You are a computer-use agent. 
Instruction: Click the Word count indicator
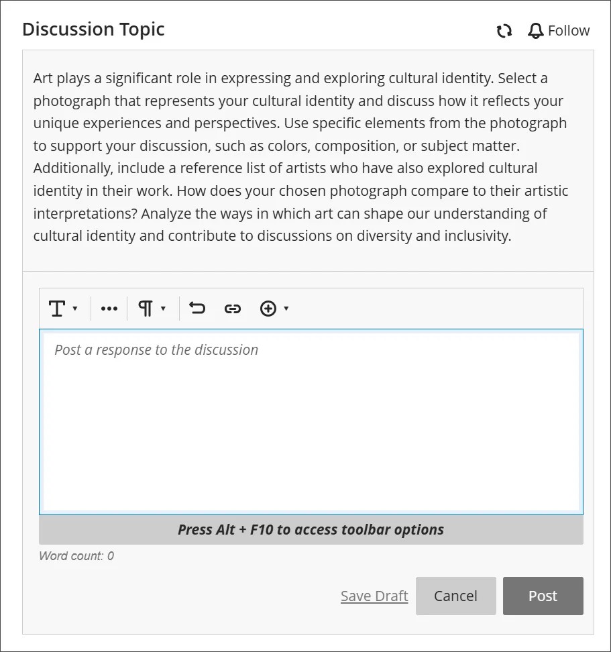click(76, 555)
